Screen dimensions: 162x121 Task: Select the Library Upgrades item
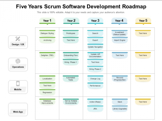[x=120, y=109]
